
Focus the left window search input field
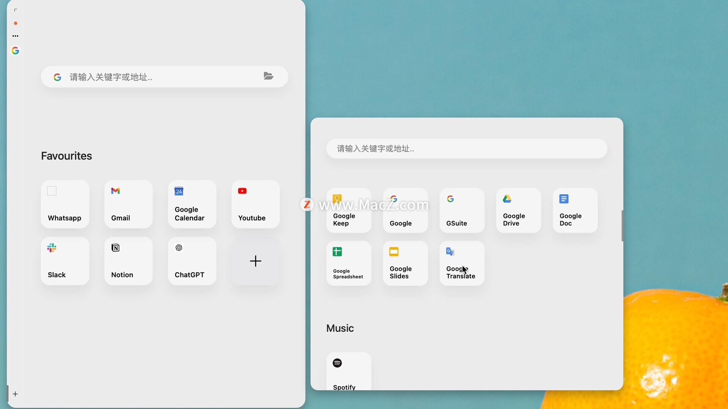[164, 77]
